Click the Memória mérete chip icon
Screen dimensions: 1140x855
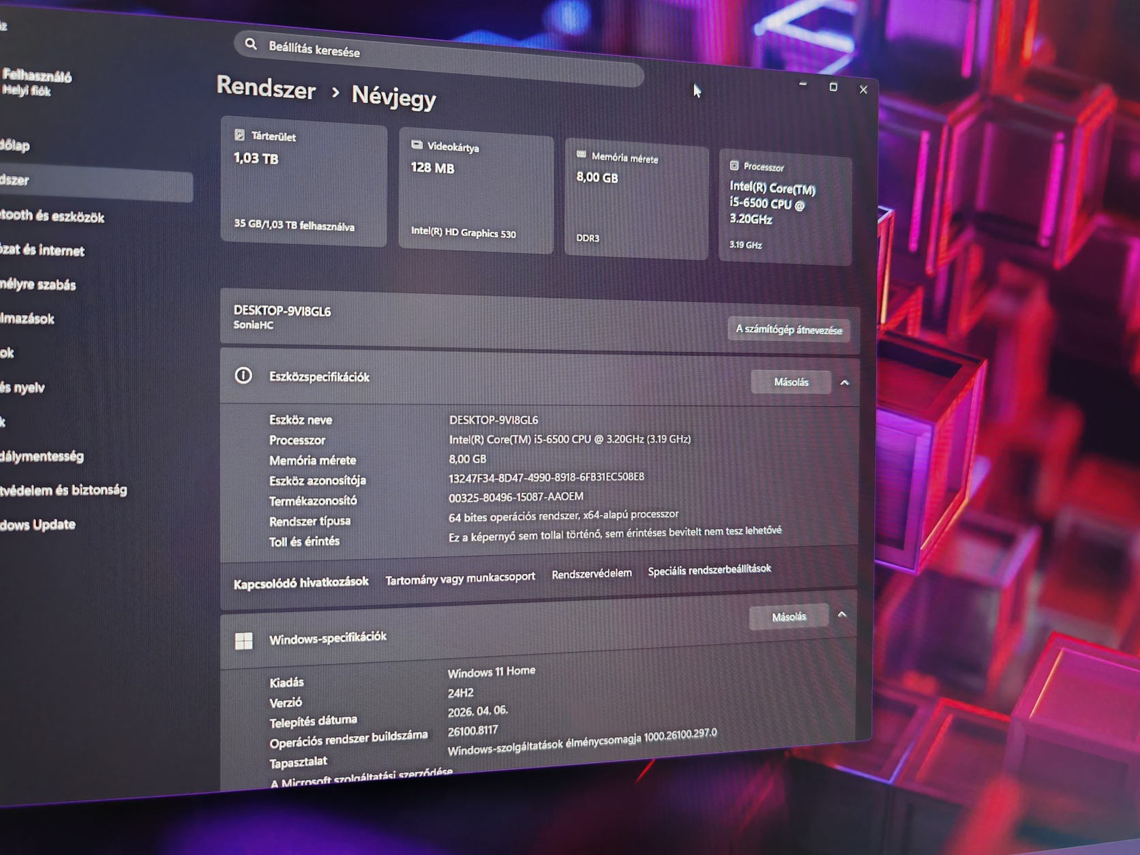[x=582, y=155]
